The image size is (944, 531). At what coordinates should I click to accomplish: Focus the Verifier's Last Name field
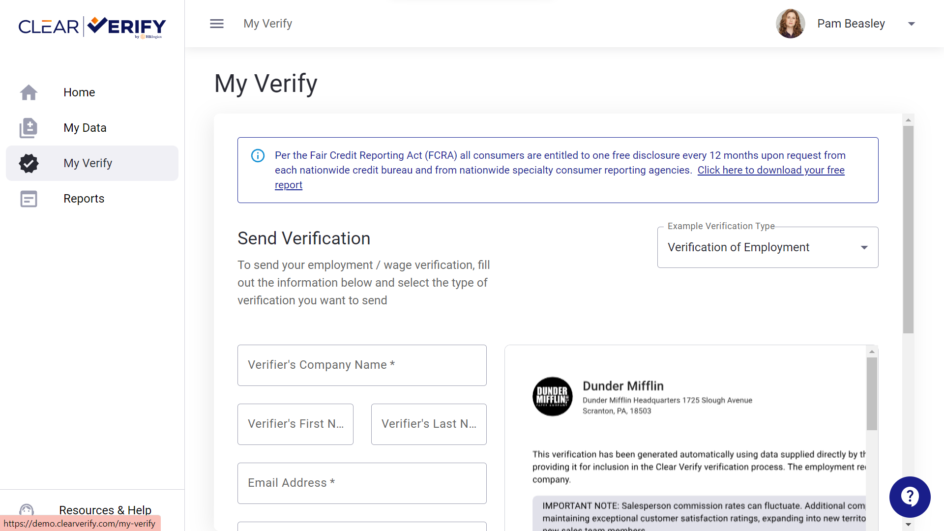tap(429, 424)
